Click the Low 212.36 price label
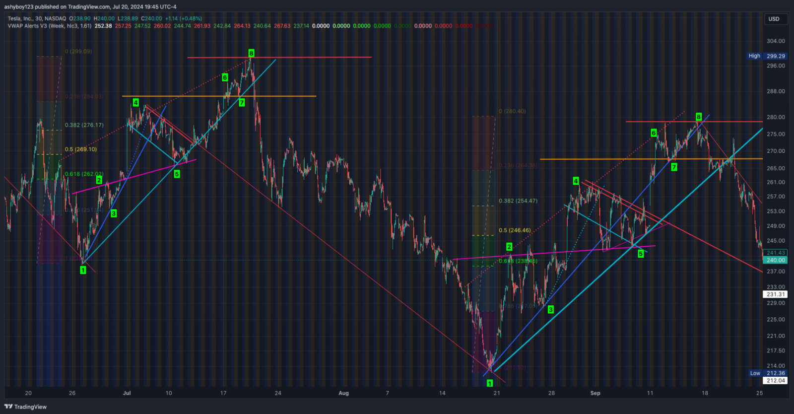This screenshot has height=414, width=794. [768, 373]
